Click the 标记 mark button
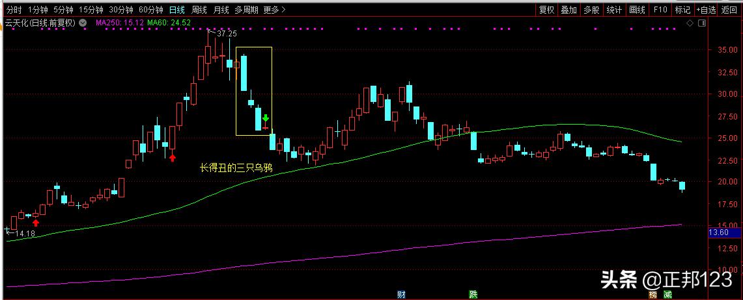 [682, 10]
